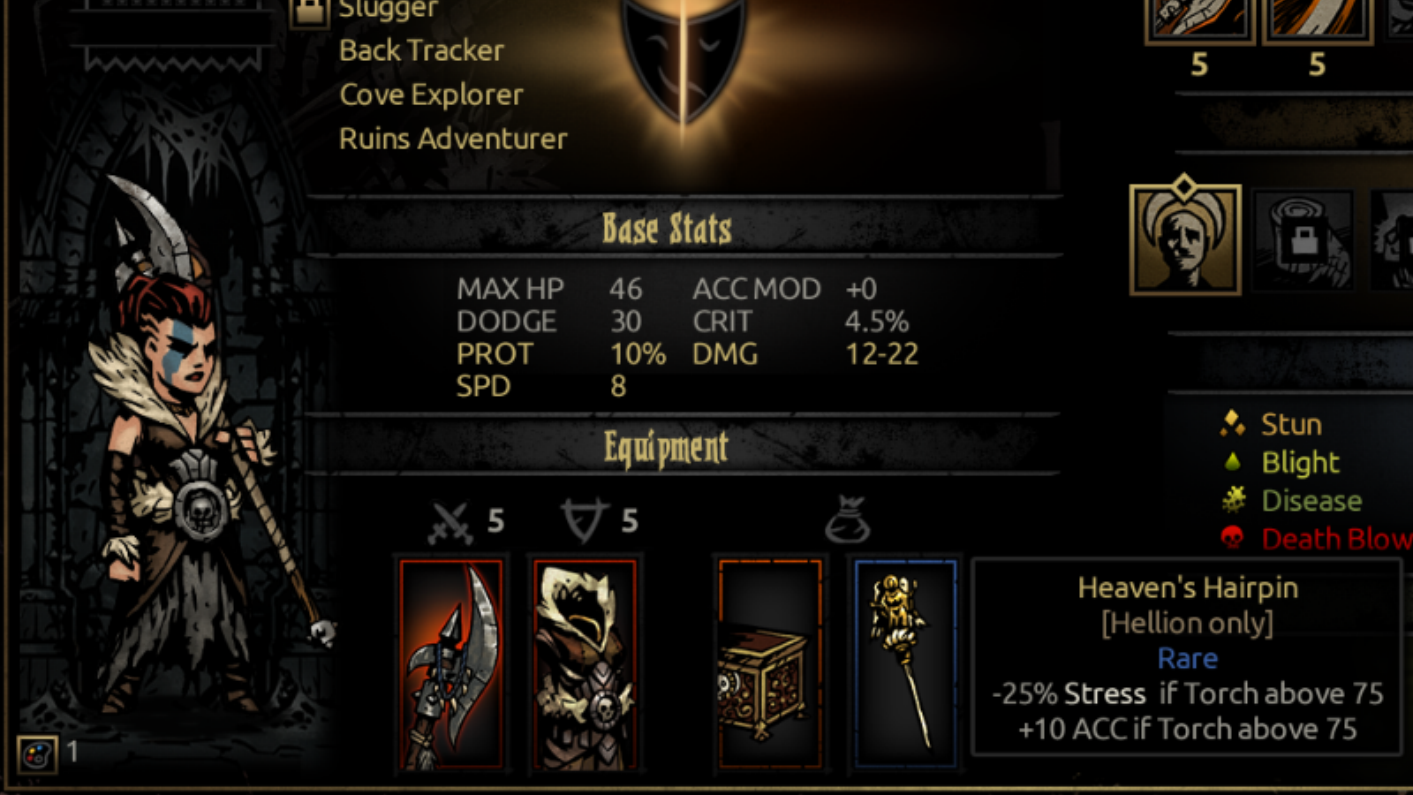This screenshot has width=1413, height=795.
Task: Select the Heaven's Hairpin trinket
Action: click(905, 664)
